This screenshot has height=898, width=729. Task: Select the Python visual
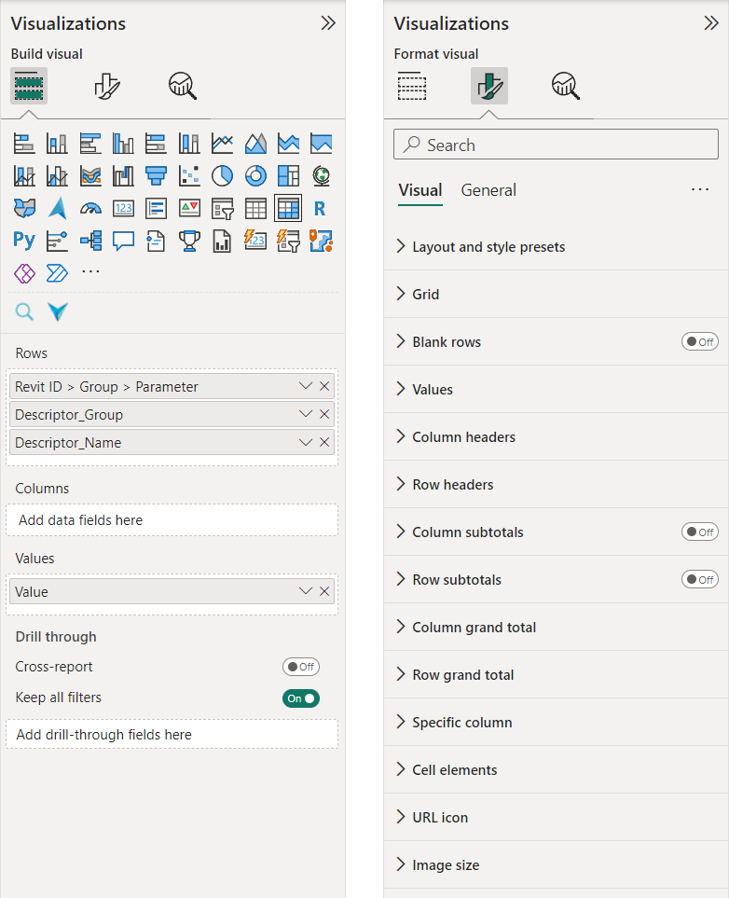pyautogui.click(x=24, y=241)
